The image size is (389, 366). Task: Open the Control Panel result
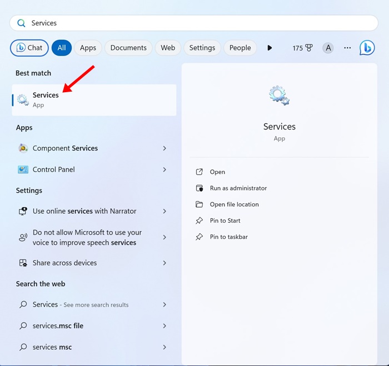pyautogui.click(x=94, y=169)
